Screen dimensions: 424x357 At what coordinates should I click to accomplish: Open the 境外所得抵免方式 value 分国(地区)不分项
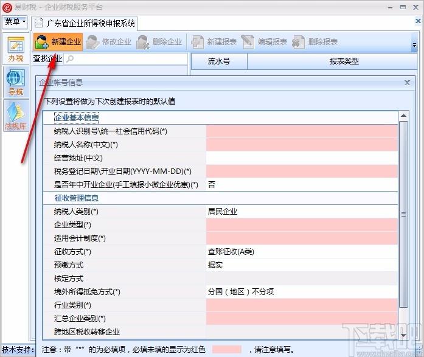(x=302, y=291)
